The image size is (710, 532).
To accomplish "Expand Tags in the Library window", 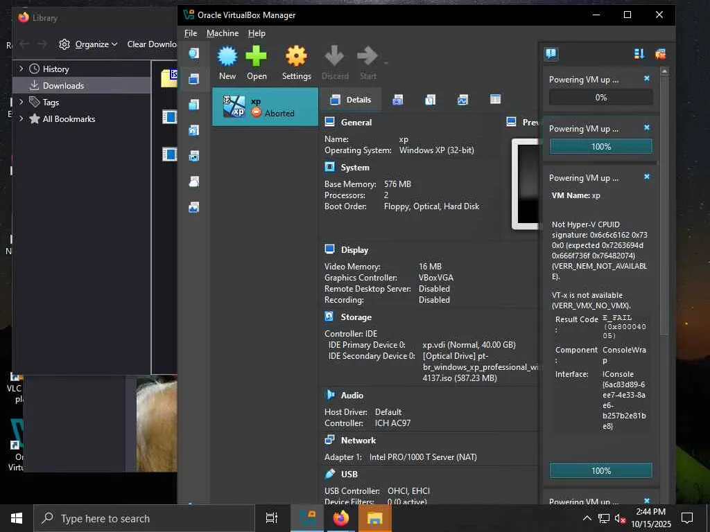I will tap(21, 103).
